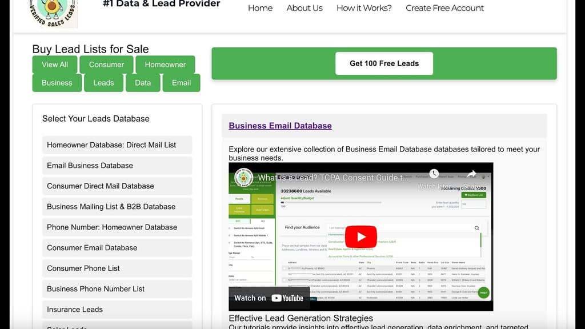Viewport: 585px width, 329px height.
Task: Click the Share arrow icon on video
Action: [471, 174]
